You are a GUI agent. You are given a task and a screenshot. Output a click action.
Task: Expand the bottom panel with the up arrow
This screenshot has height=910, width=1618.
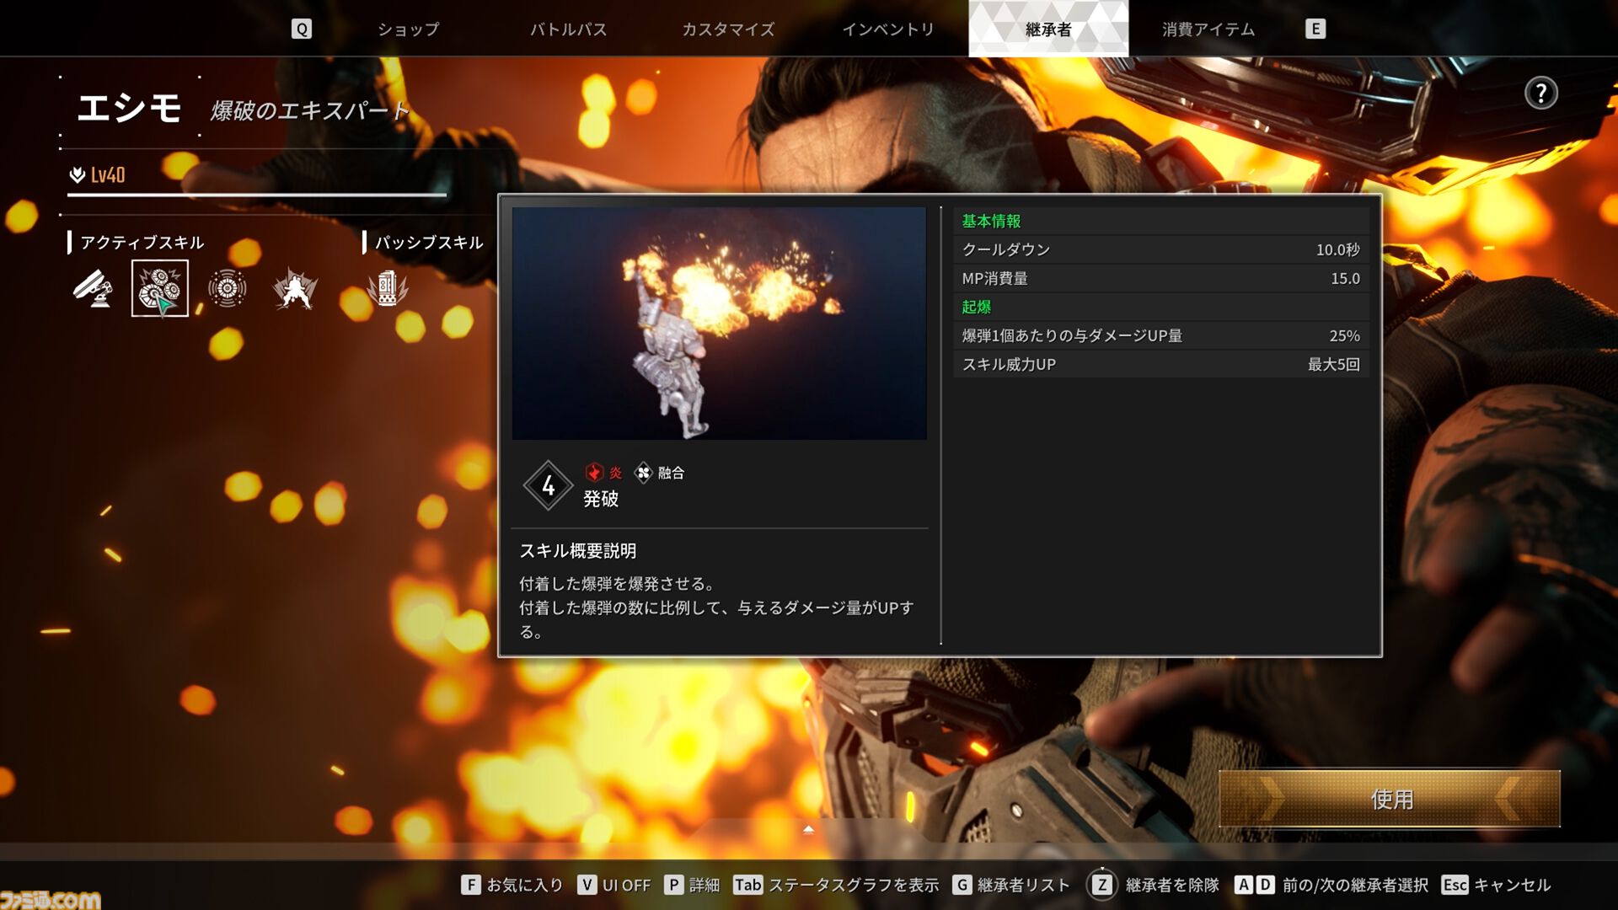(808, 830)
